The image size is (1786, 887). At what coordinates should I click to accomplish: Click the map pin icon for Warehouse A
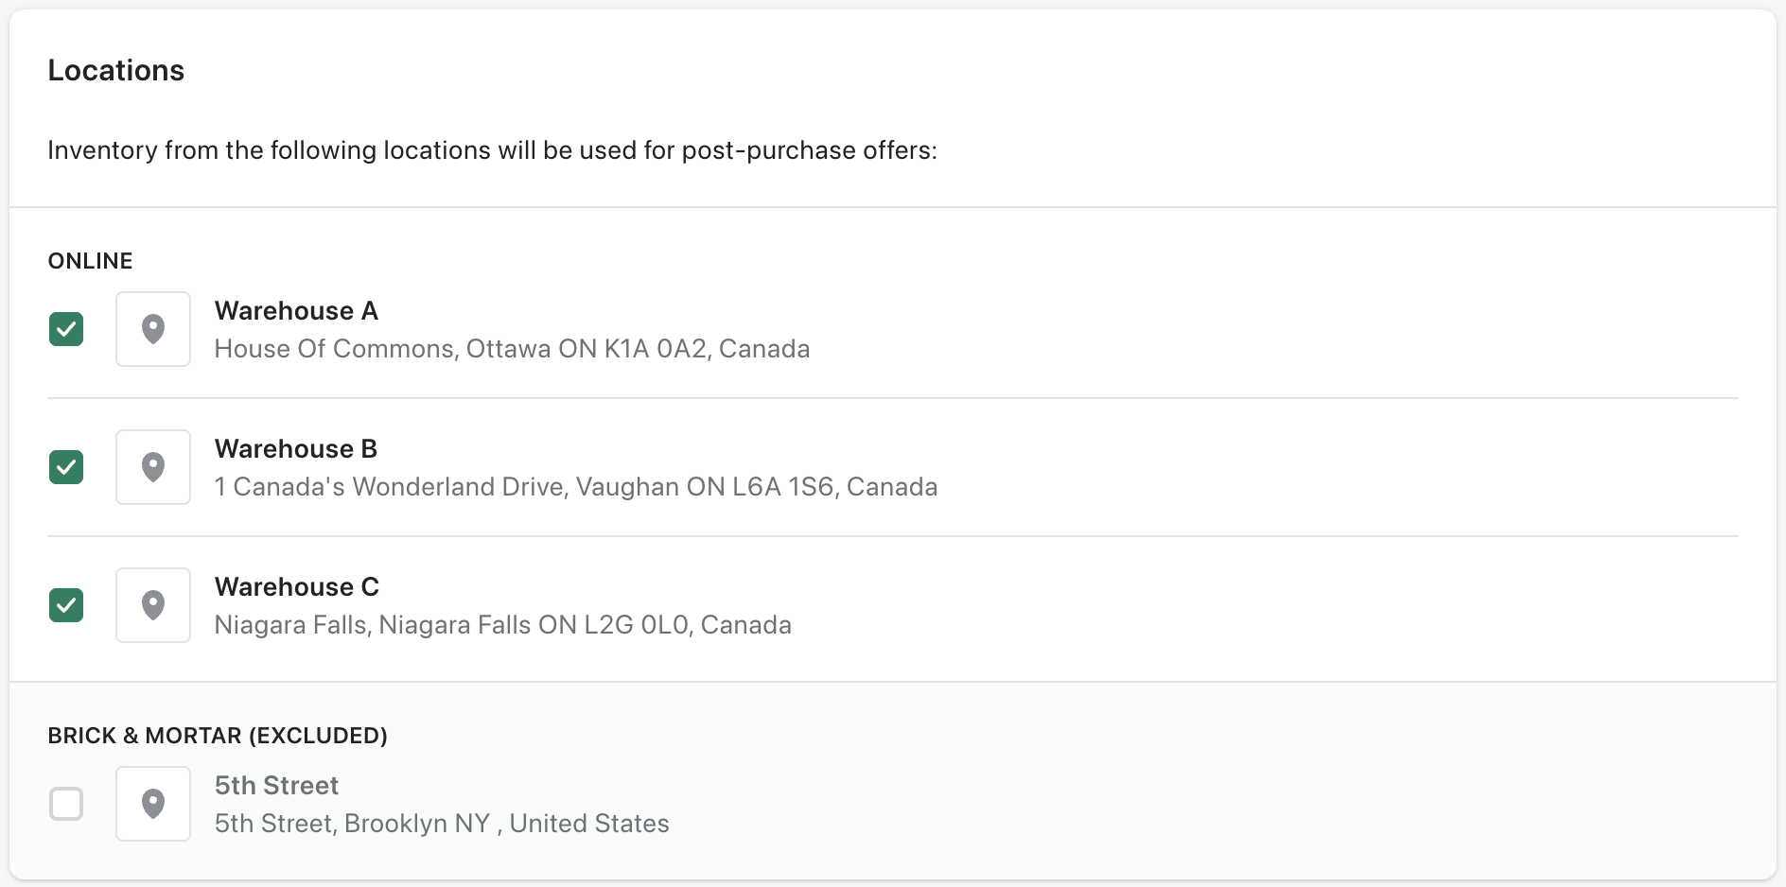[x=153, y=329]
